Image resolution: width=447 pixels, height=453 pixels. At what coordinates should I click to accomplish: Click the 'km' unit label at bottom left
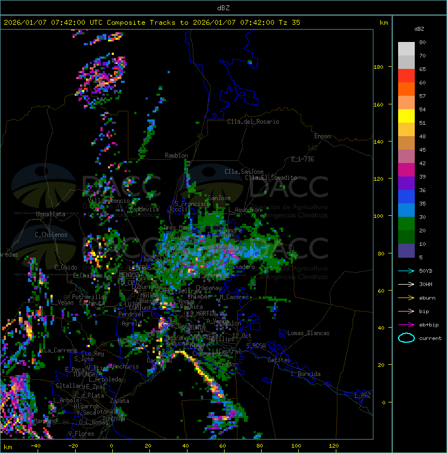8,447
